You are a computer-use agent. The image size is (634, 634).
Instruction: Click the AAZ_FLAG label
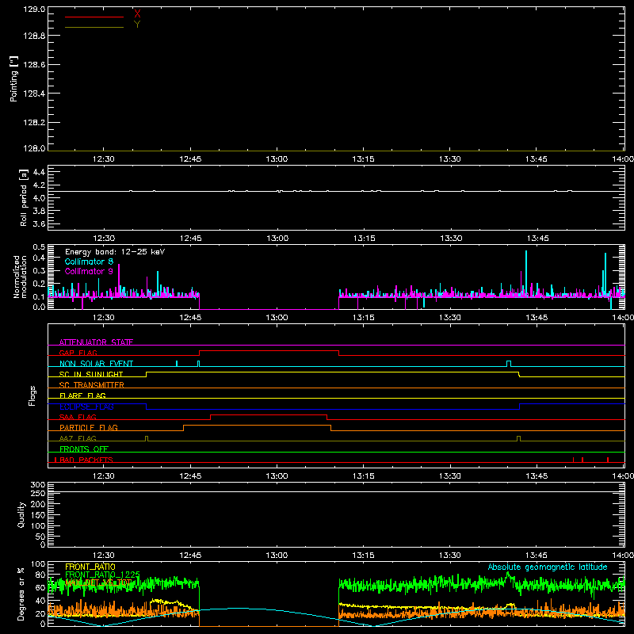pyautogui.click(x=78, y=438)
